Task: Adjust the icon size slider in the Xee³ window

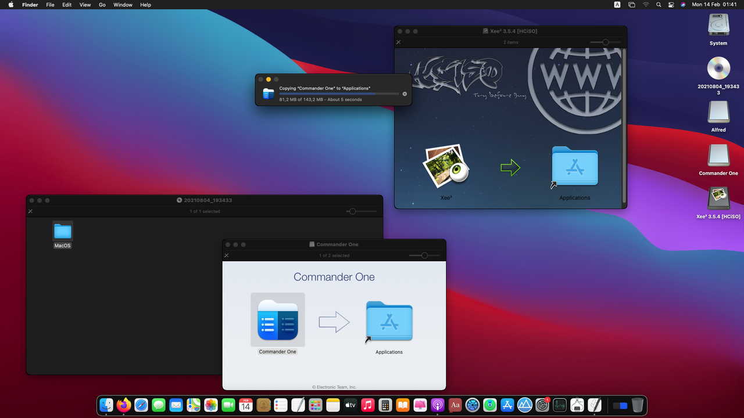Action: click(605, 42)
